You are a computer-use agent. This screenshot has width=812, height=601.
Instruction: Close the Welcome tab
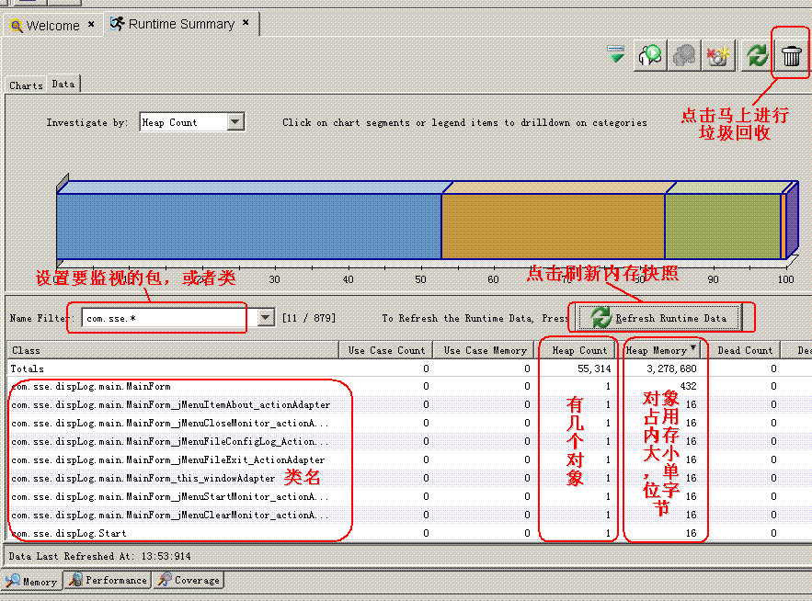[x=91, y=25]
